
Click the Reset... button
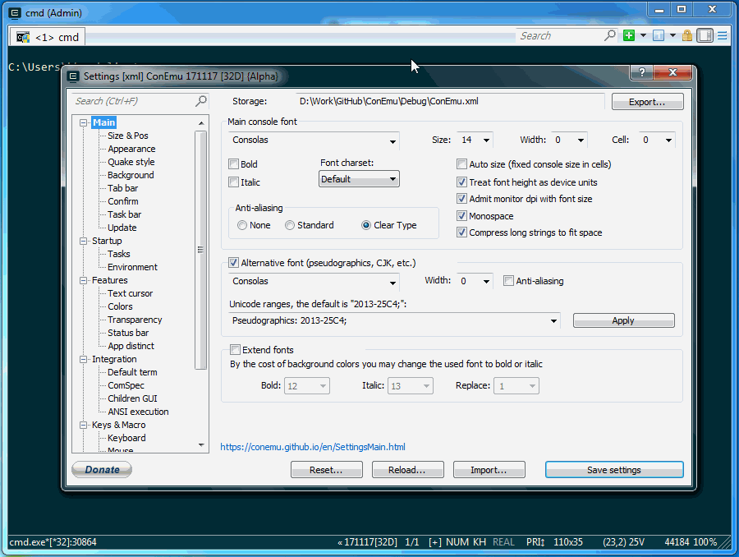coord(326,470)
